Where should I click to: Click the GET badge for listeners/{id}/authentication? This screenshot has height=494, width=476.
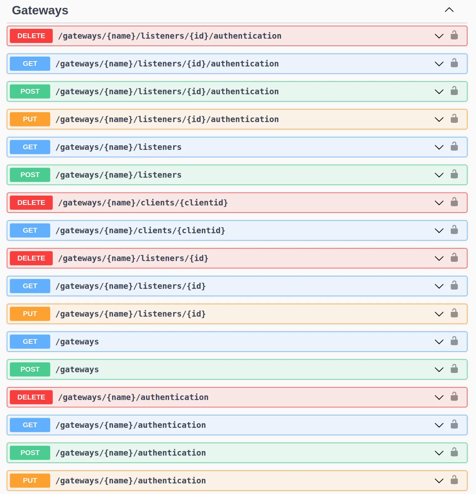[x=30, y=64]
